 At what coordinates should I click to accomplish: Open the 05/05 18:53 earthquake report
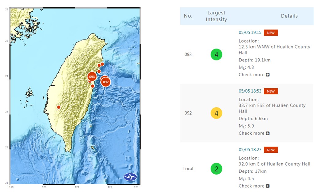(250, 91)
